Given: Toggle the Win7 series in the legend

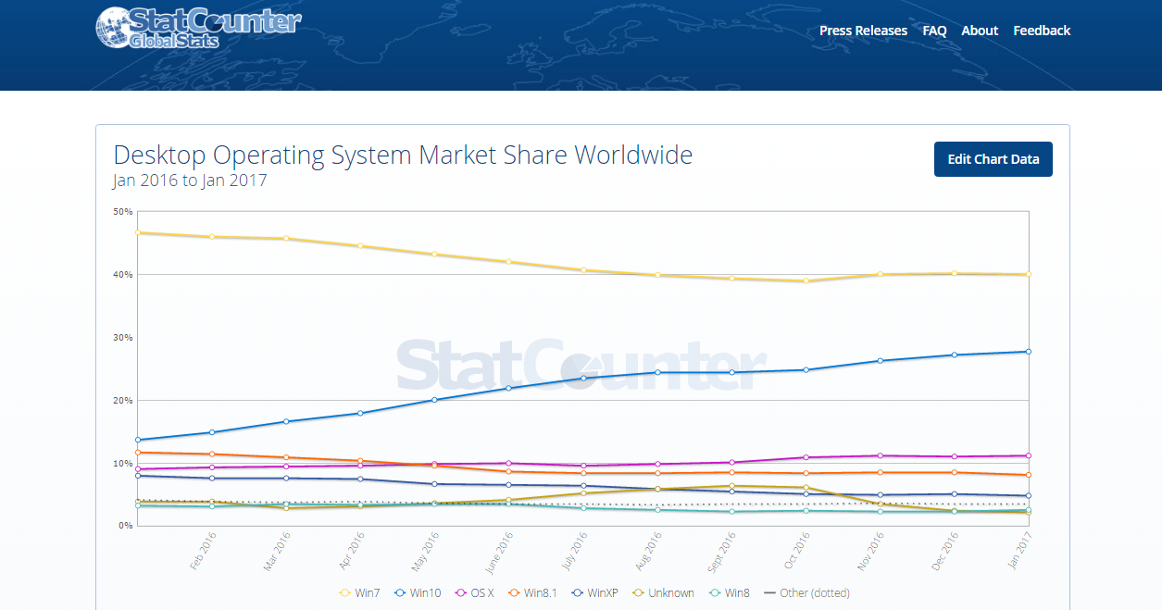Looking at the screenshot, I should tap(359, 592).
